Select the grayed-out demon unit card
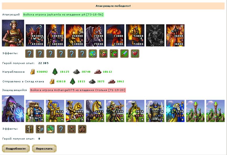227x155 pixels. 155,36
